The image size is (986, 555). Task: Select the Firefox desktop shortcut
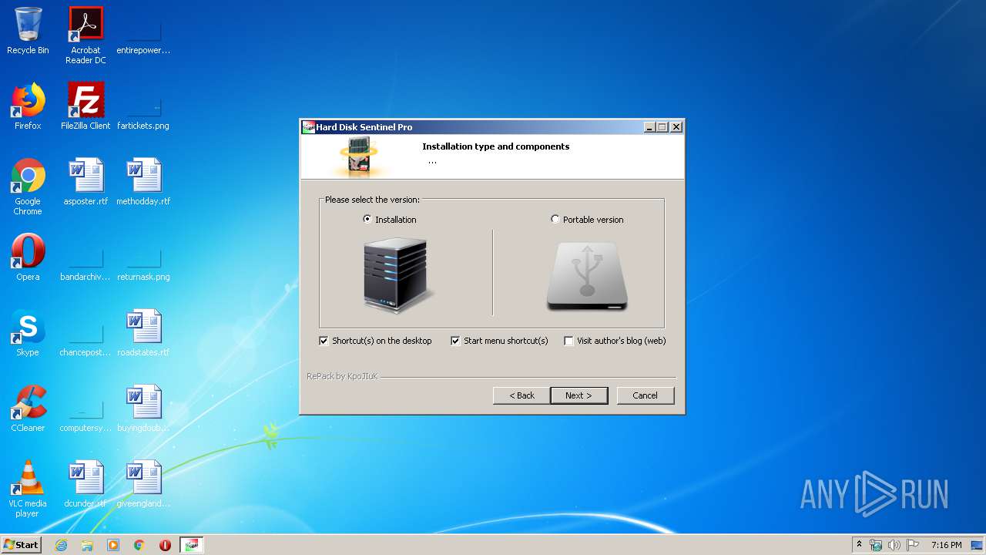(28, 106)
